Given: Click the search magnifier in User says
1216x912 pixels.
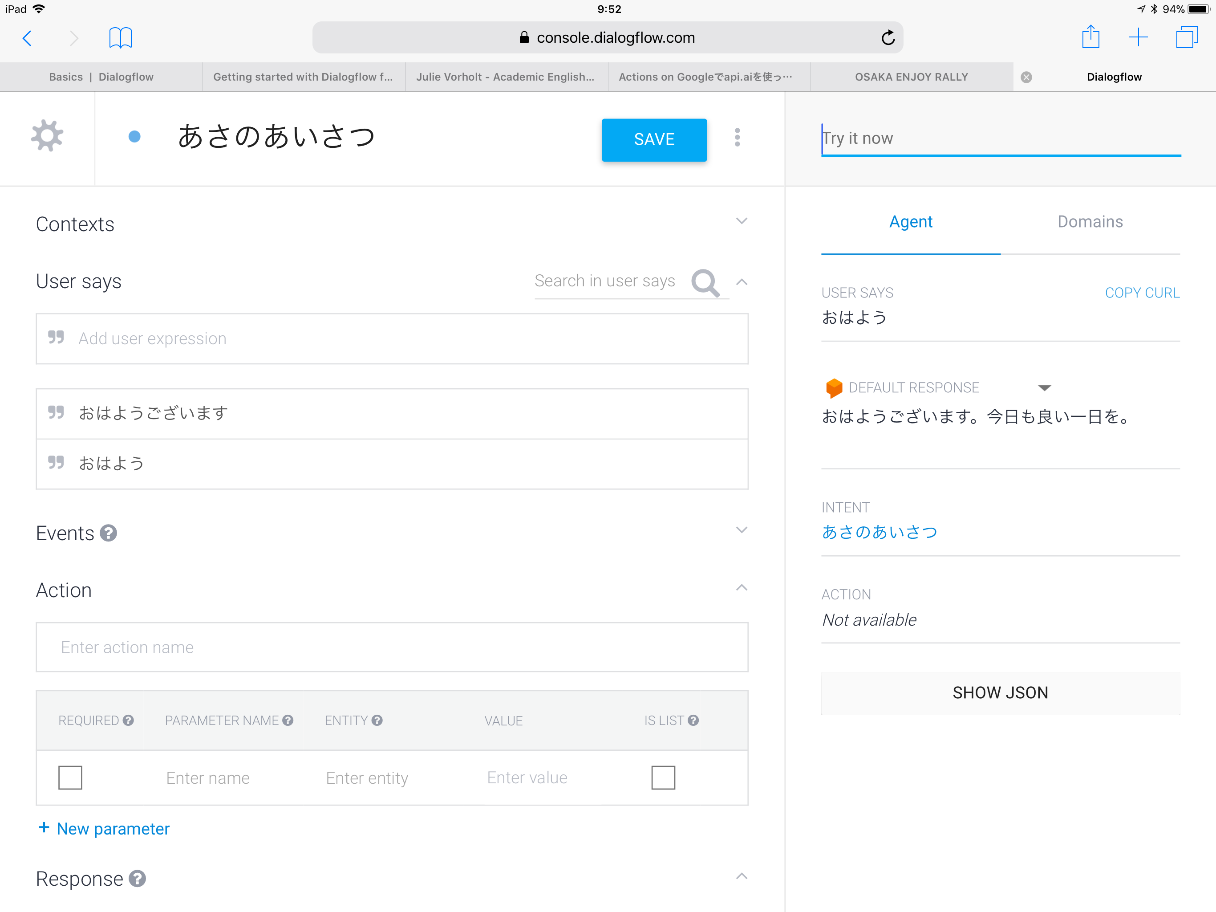Looking at the screenshot, I should pyautogui.click(x=705, y=283).
